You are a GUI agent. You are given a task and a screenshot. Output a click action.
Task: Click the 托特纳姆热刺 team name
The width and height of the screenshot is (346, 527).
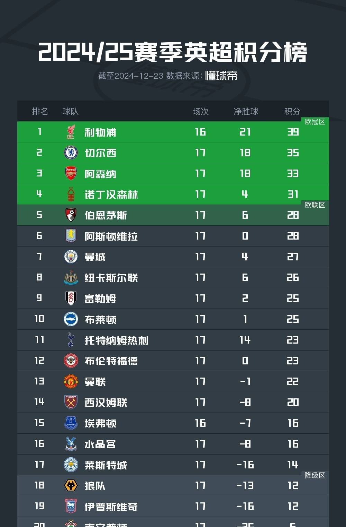tap(117, 340)
